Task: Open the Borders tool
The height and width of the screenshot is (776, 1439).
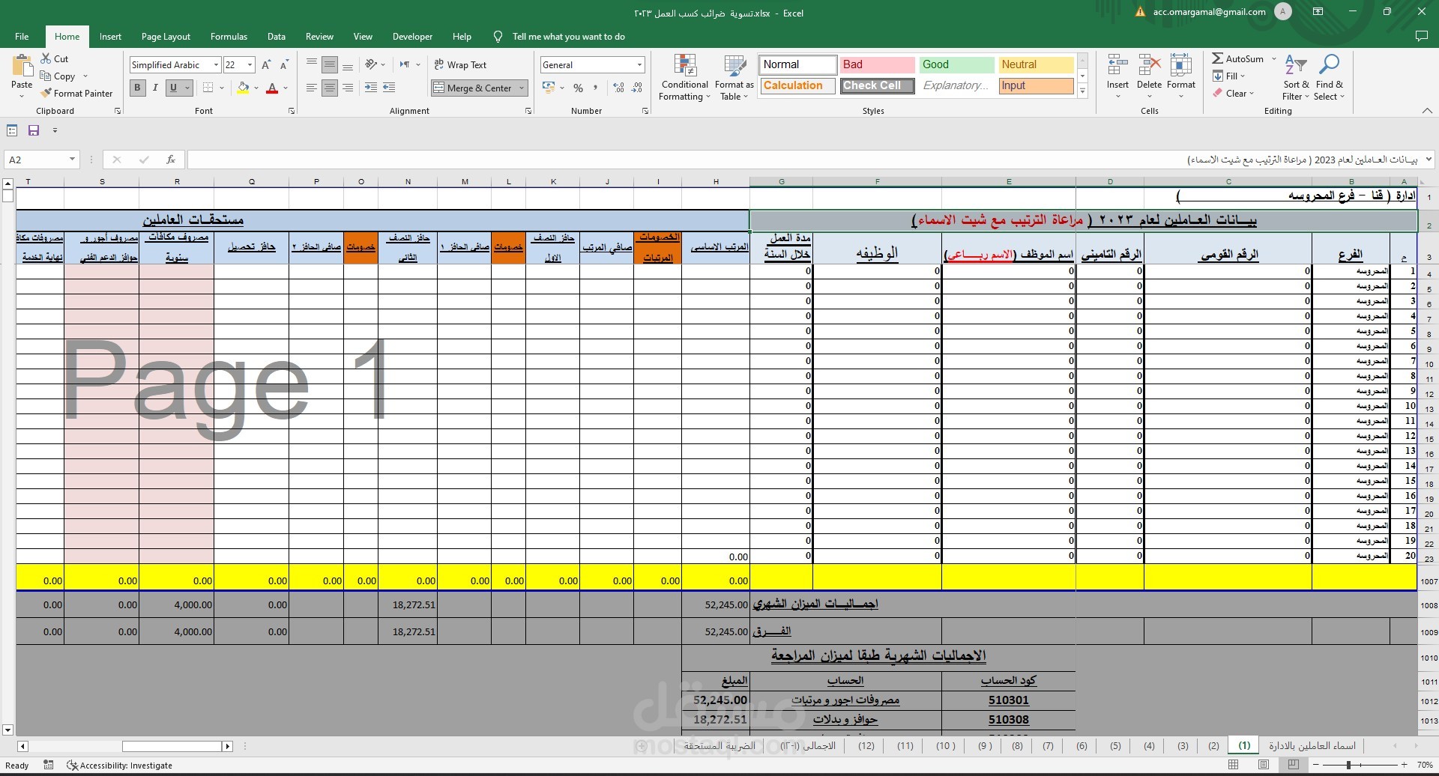Action: pos(208,88)
